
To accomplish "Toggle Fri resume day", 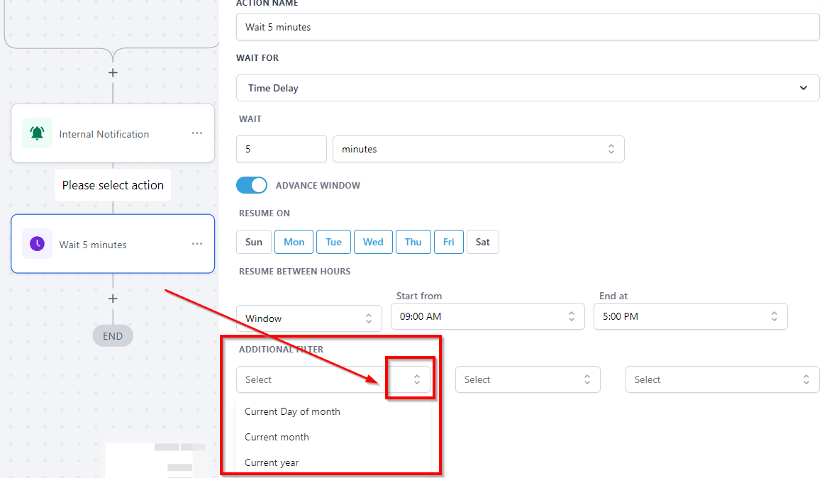I will coord(449,242).
